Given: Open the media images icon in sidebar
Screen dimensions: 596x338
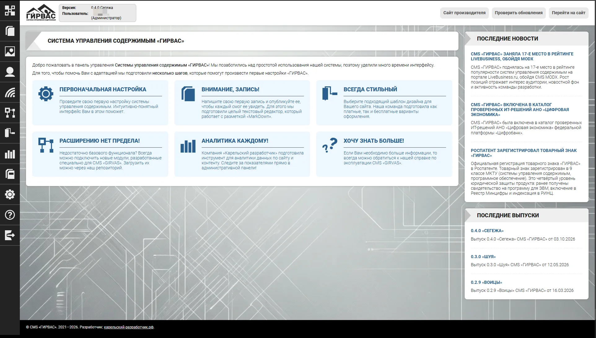Looking at the screenshot, I should click(10, 51).
